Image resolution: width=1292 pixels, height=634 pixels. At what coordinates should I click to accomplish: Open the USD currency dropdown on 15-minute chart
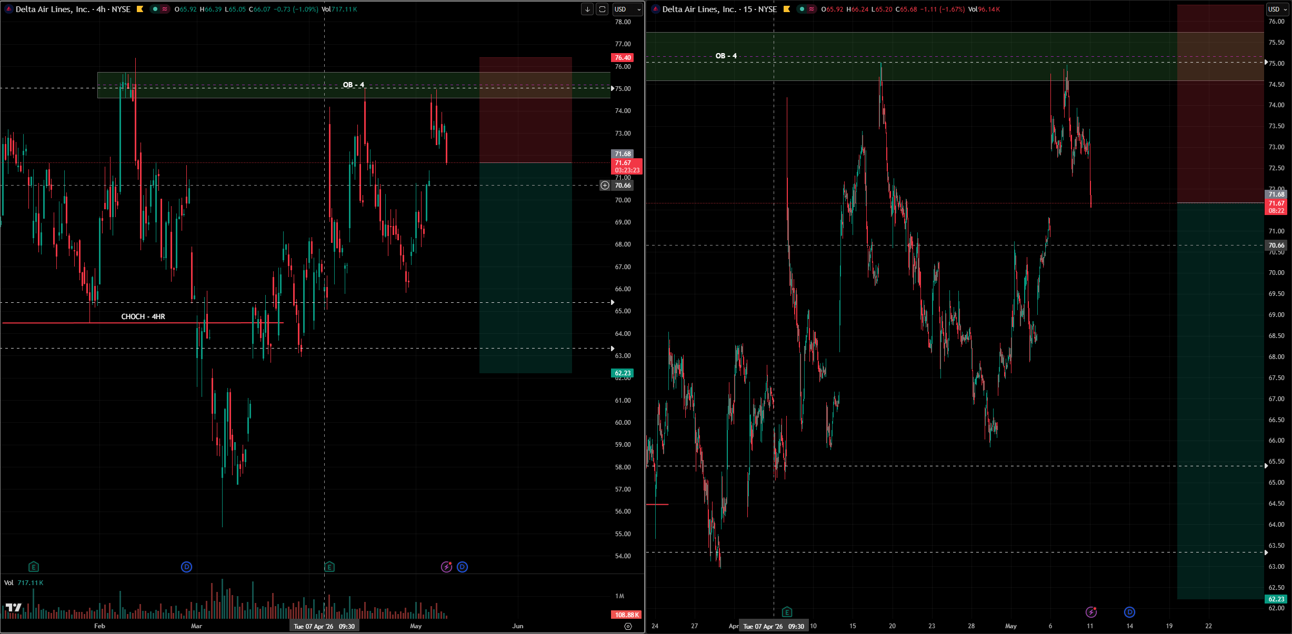click(1277, 9)
